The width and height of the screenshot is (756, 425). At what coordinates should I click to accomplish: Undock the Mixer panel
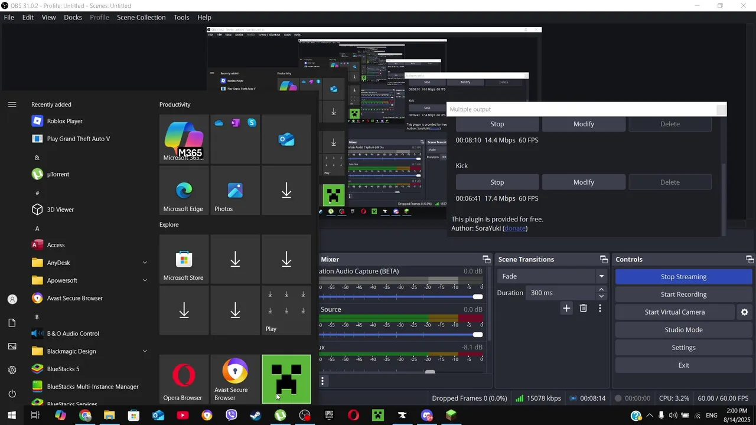click(x=486, y=259)
